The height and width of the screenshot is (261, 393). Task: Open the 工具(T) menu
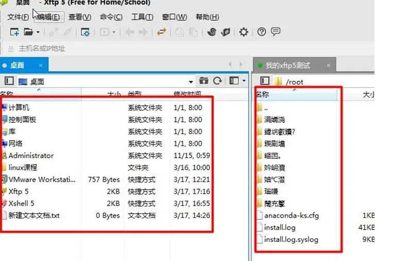(x=142, y=17)
